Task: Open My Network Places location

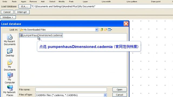Action: [x=9, y=91]
